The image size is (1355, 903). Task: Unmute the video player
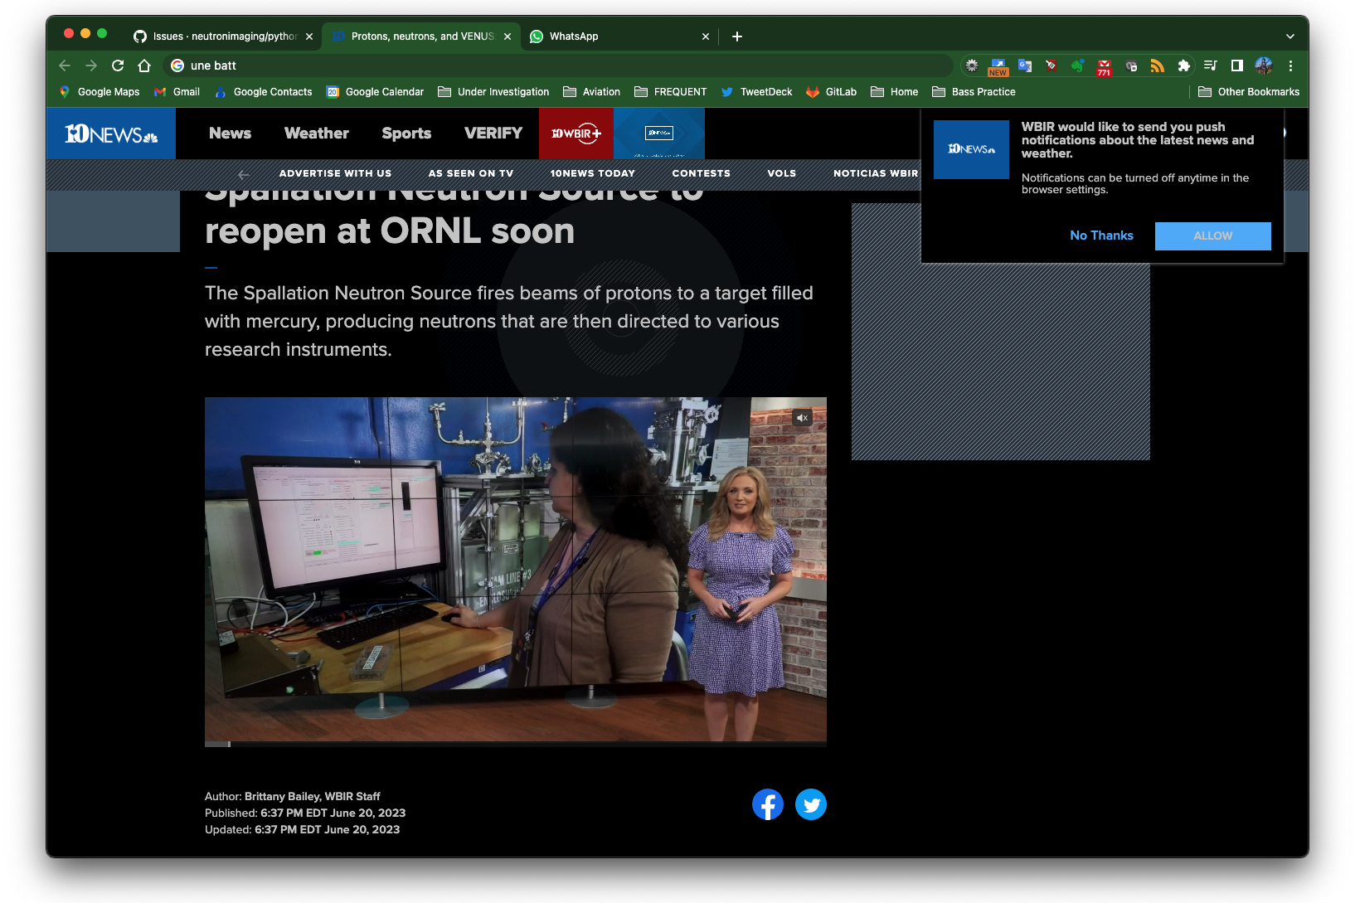802,418
